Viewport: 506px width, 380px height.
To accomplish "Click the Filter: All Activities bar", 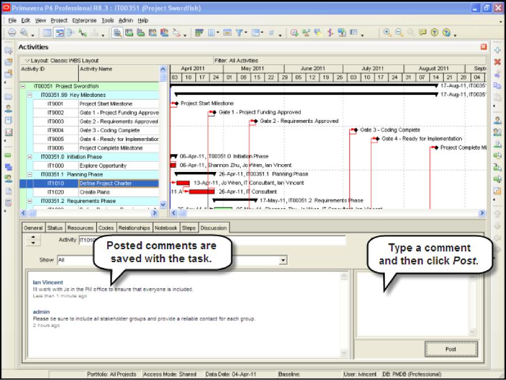I will tap(254, 60).
